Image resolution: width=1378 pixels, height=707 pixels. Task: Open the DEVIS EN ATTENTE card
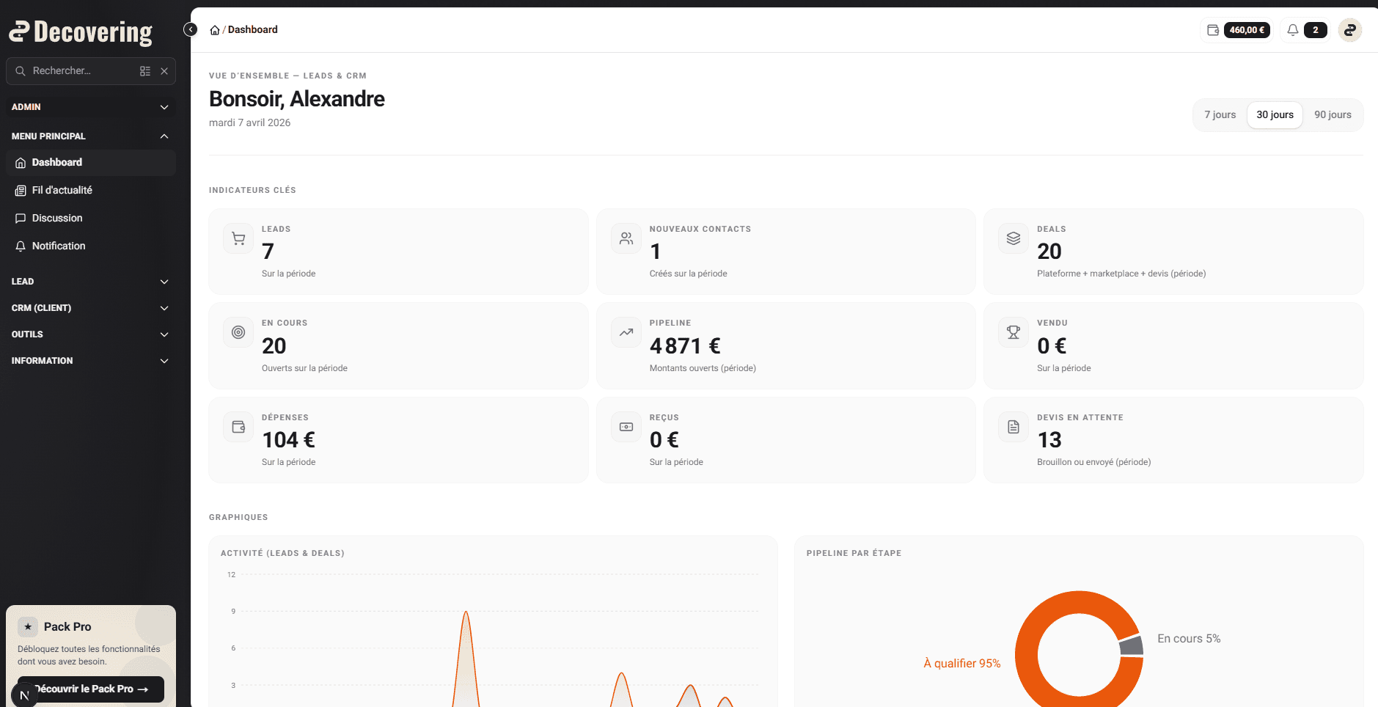pos(1173,439)
